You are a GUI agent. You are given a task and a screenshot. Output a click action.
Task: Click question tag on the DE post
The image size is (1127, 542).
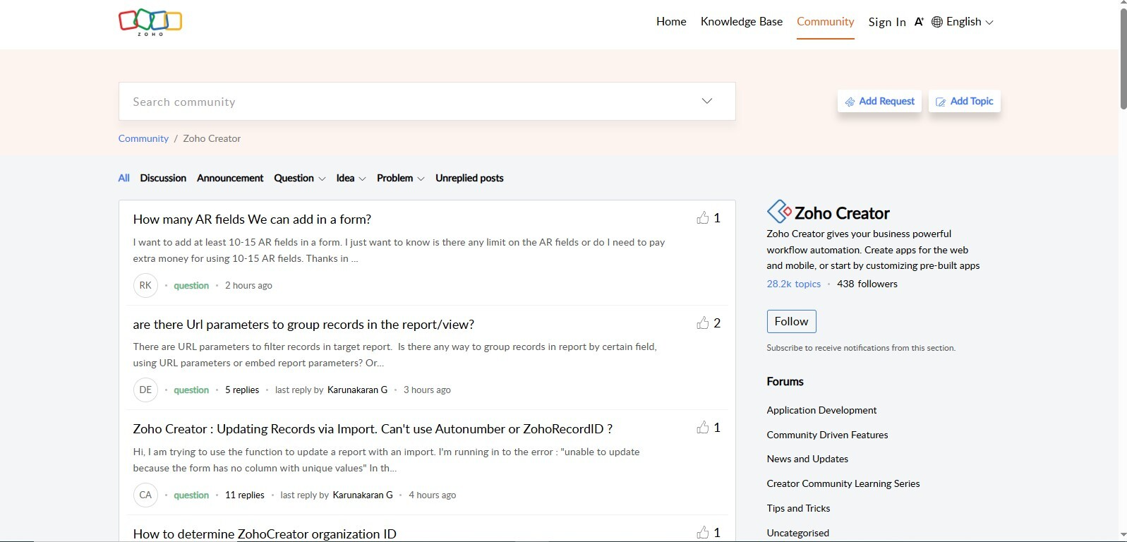(191, 390)
